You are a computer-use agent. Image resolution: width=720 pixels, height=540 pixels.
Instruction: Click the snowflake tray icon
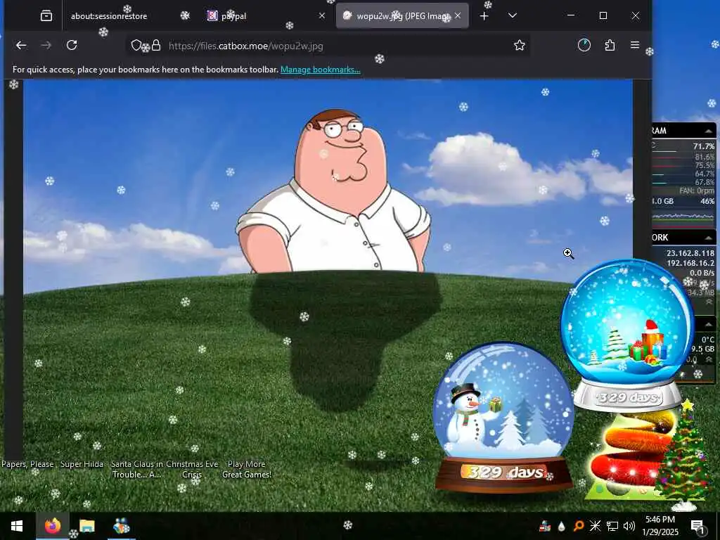[595, 526]
